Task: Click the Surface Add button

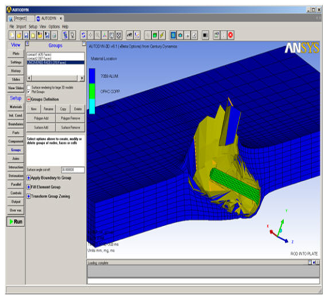Action: click(41, 127)
